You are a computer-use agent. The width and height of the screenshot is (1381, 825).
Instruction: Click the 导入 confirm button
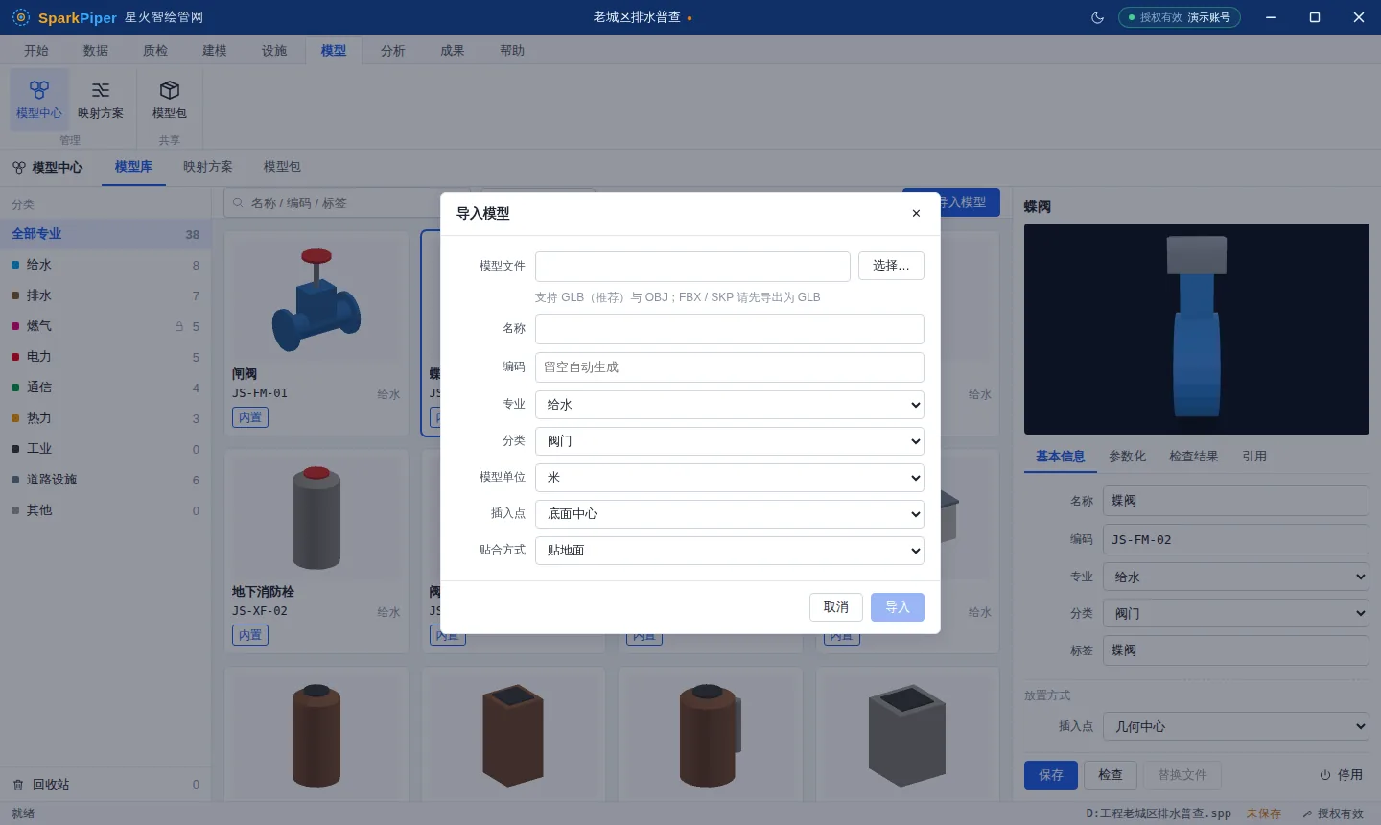898,607
